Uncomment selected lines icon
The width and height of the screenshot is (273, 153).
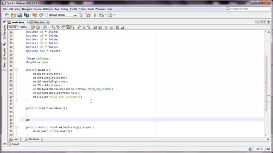[x=122, y=27]
